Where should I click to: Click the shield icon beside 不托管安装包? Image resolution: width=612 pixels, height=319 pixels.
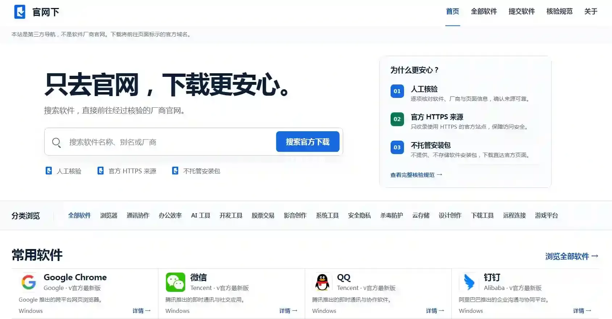click(175, 171)
